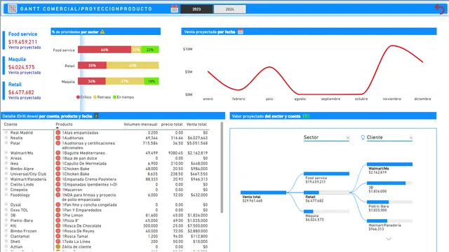Viewport: 449px width, 252px height.
Task: Click the grid logo icon in header
Action: (13, 8)
